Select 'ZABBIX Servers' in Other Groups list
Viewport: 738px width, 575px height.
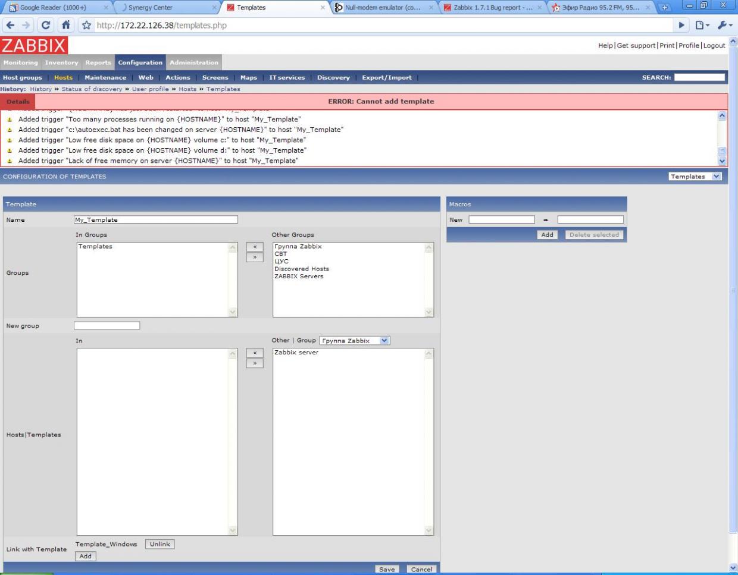pyautogui.click(x=299, y=276)
